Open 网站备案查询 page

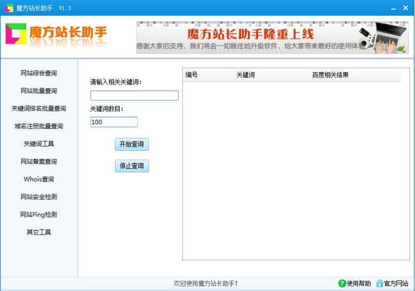pyautogui.click(x=39, y=162)
